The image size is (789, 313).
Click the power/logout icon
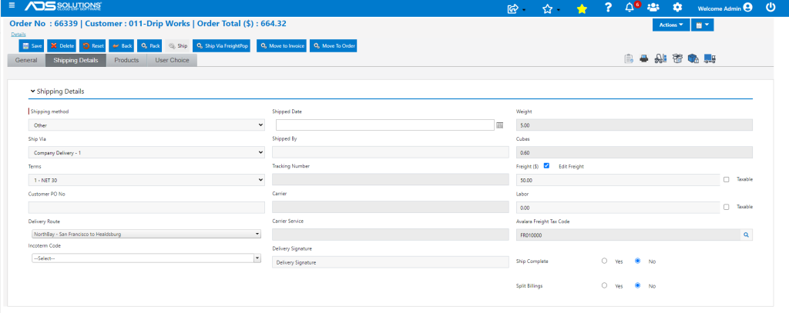click(771, 8)
